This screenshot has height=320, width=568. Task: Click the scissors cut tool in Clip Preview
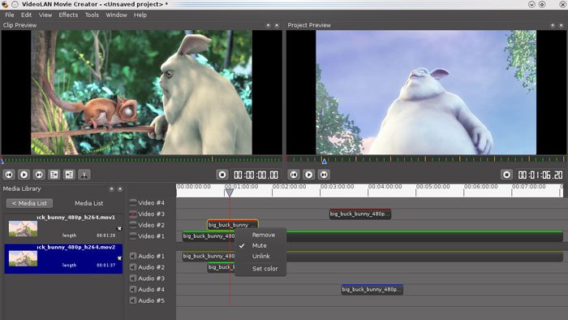[84, 175]
